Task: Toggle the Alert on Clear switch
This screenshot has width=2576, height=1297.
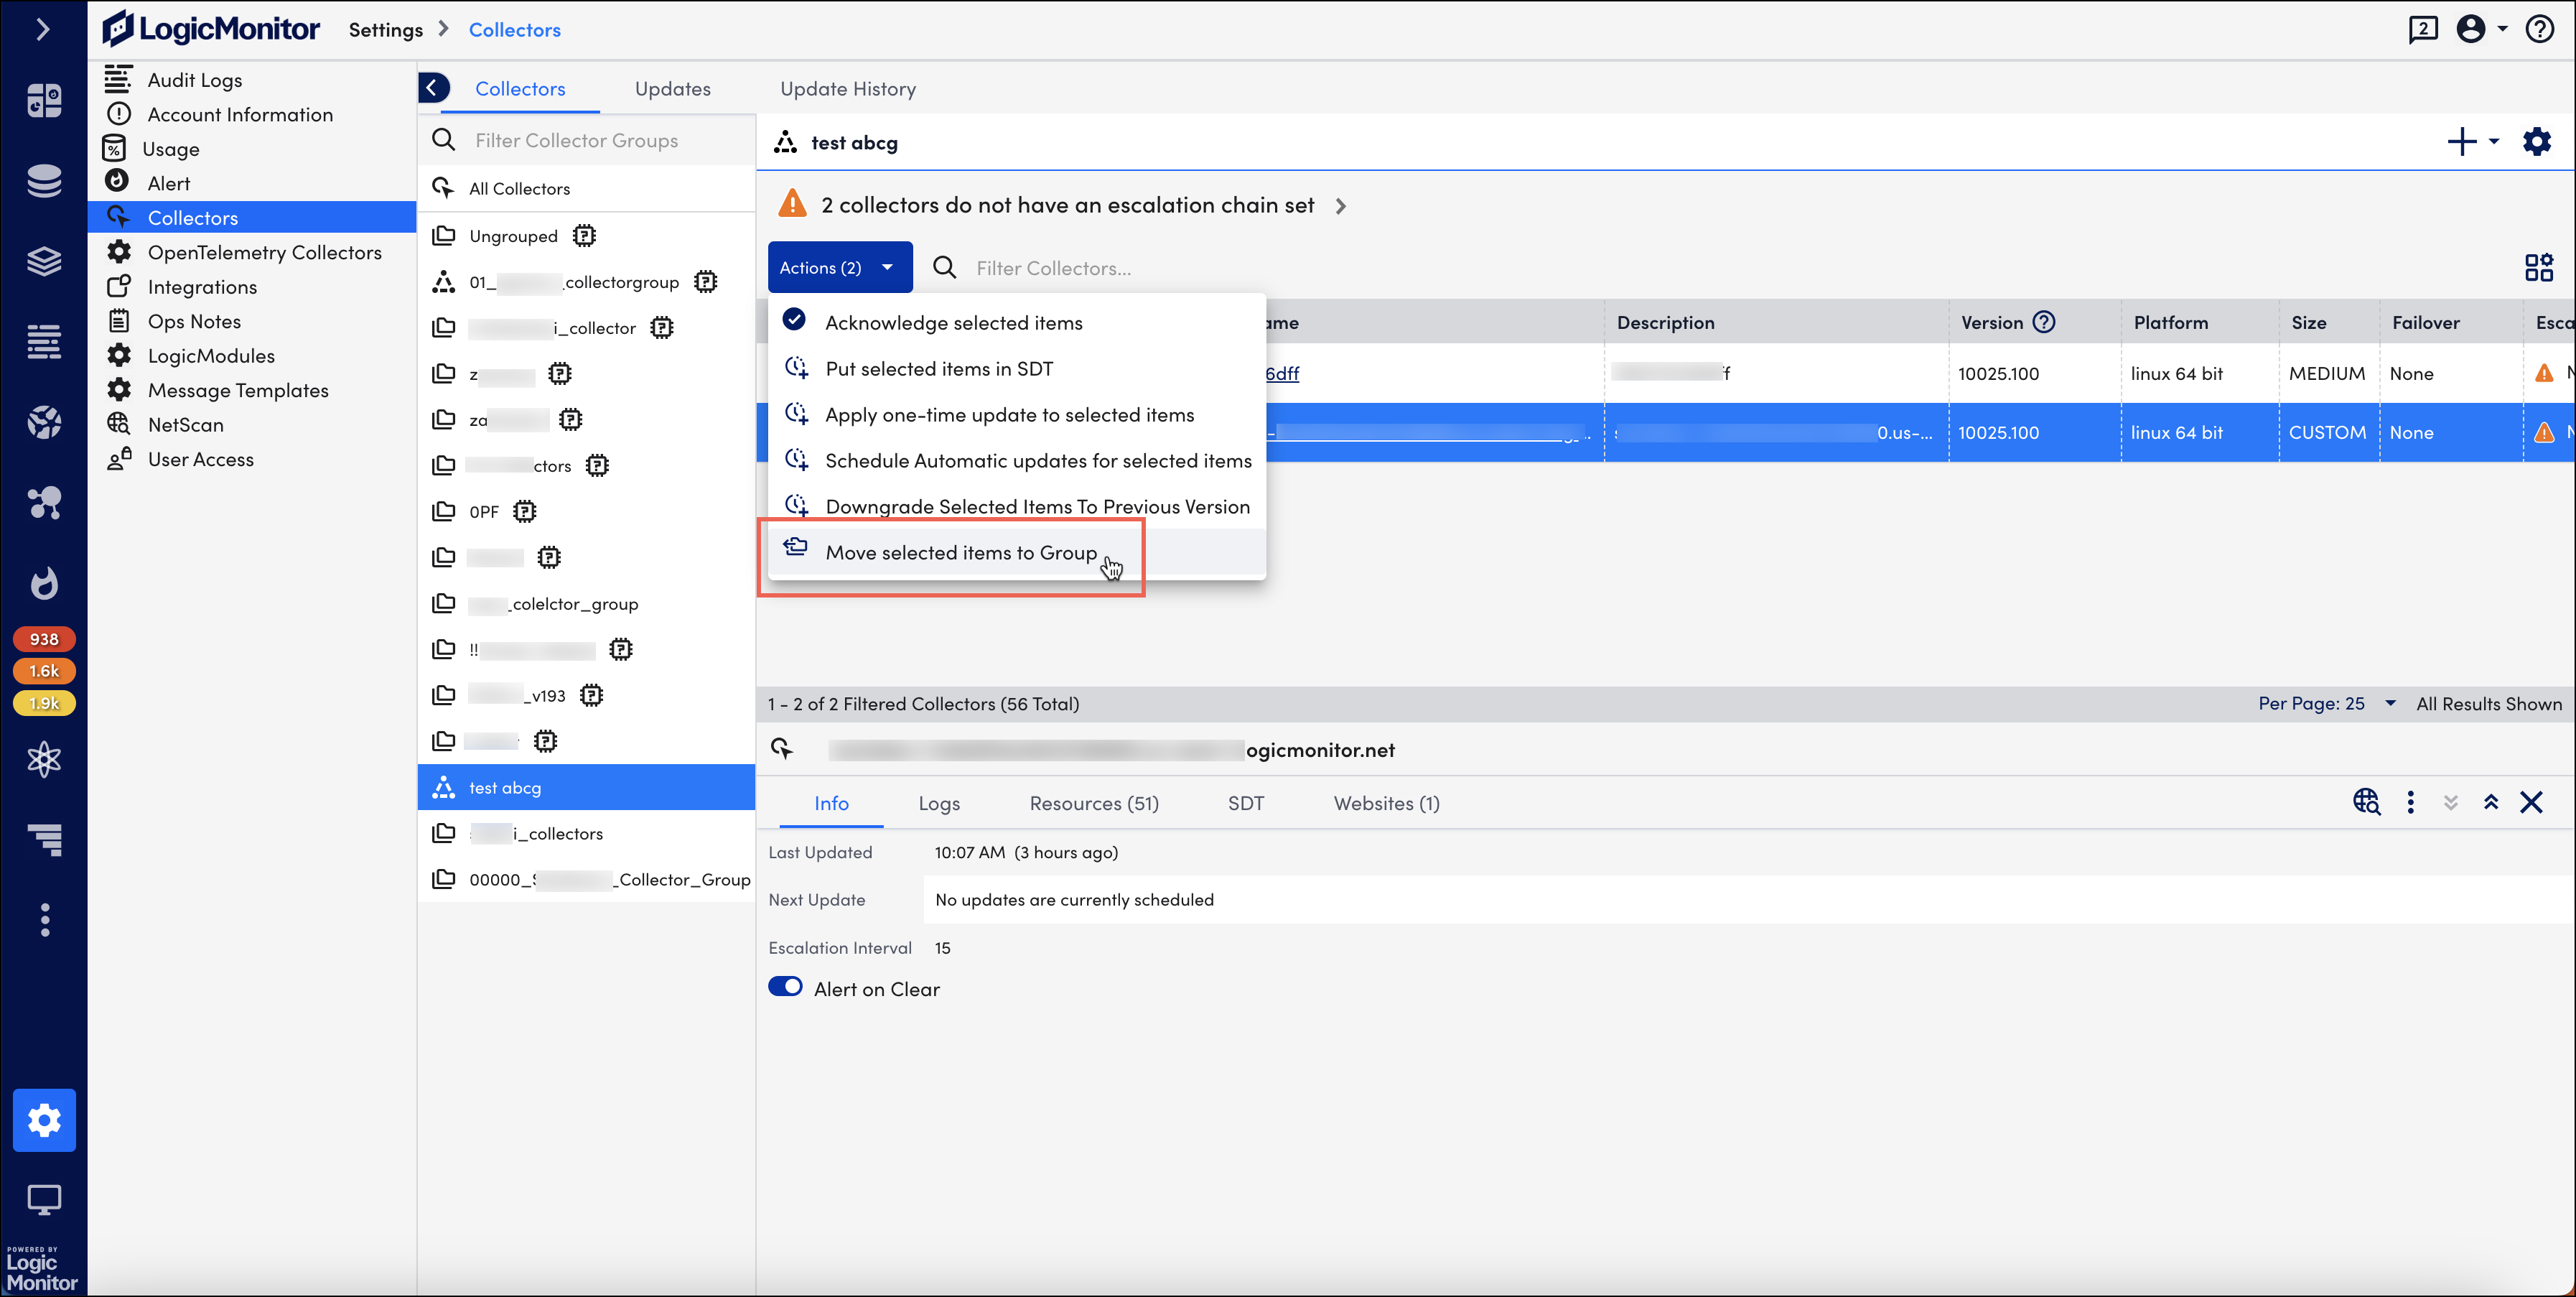Action: coord(785,987)
